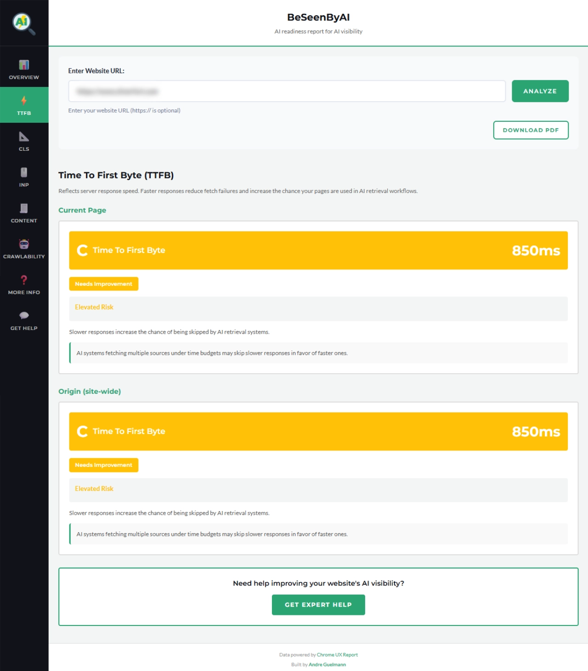Open the TTFB section icon in sidebar
The width and height of the screenshot is (588, 671).
click(x=23, y=100)
